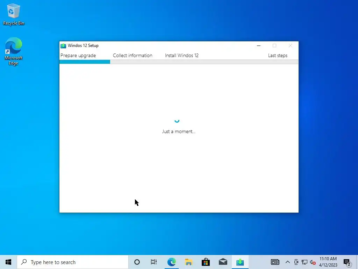Open the clock showing 11:10 AM
The height and width of the screenshot is (269, 358).
click(x=328, y=262)
